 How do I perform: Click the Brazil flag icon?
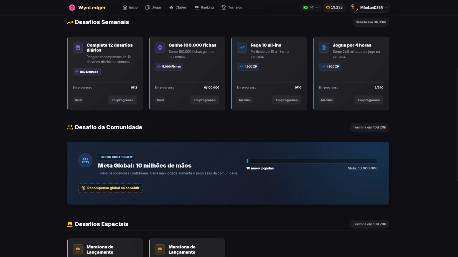coord(306,8)
